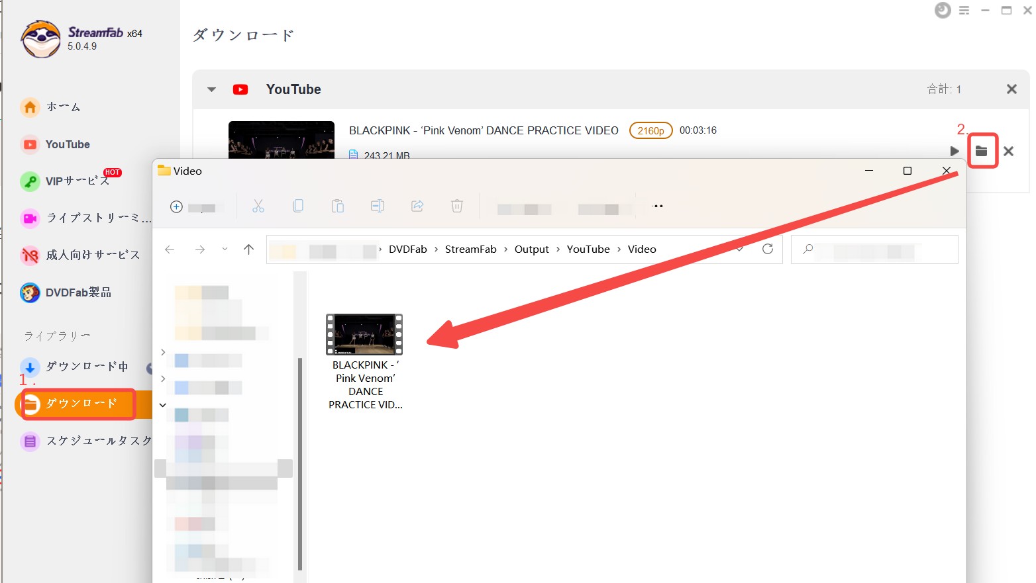This screenshot has width=1036, height=583.
Task: Click the adult services 18 icon
Action: [30, 255]
